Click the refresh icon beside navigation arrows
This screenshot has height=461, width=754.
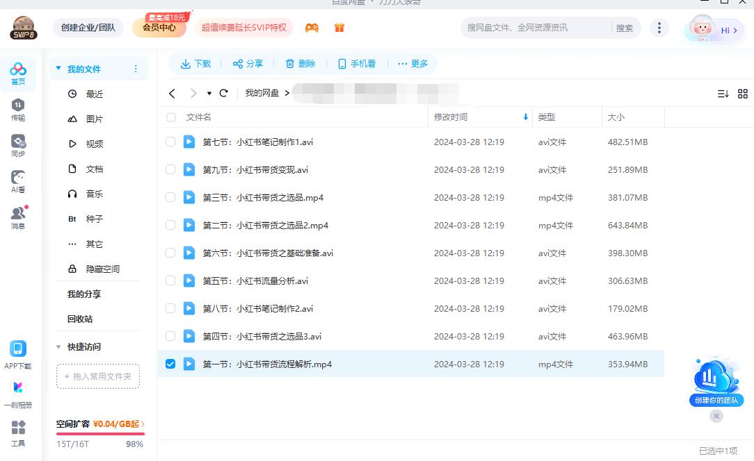point(223,93)
